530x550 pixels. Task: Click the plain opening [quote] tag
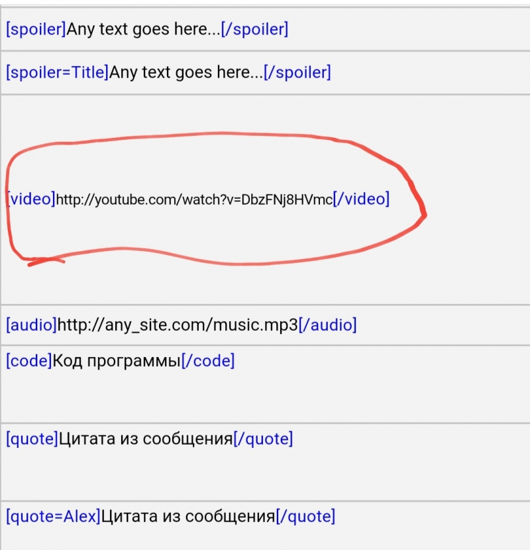click(x=32, y=439)
